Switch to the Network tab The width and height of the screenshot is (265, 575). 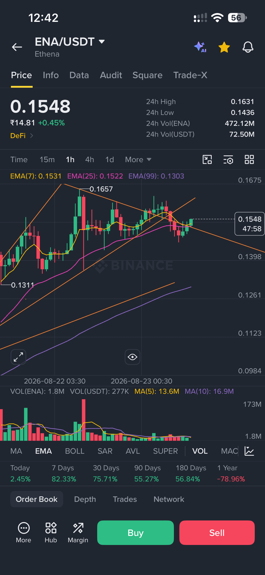click(169, 499)
